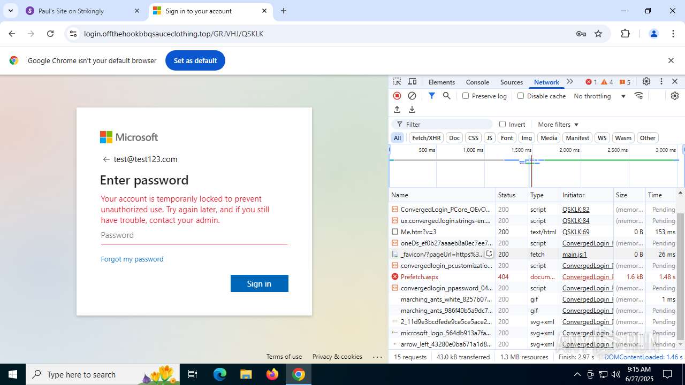685x385 pixels.
Task: Open the tab search dropdown arrow
Action: click(x=11, y=11)
